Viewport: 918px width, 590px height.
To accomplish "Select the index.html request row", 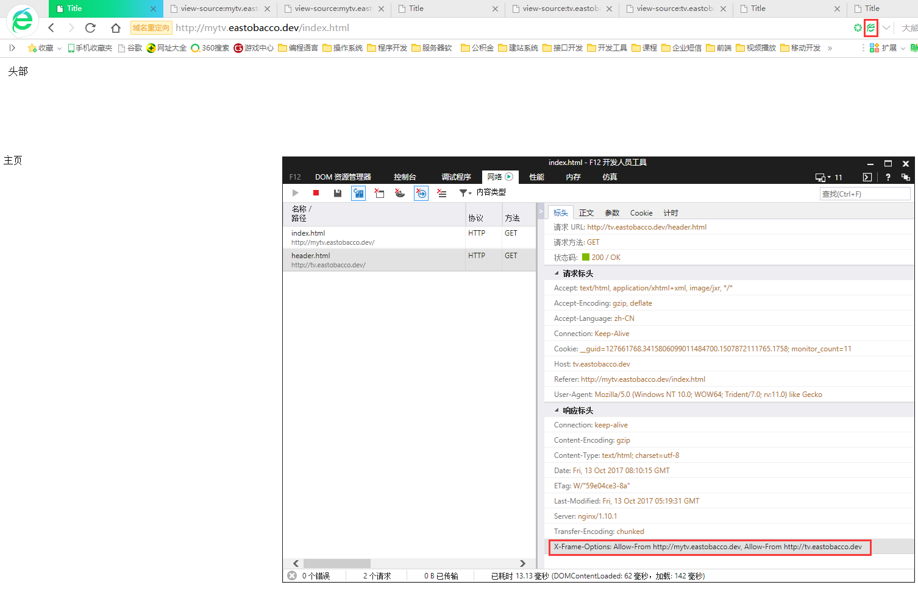I will click(x=375, y=237).
